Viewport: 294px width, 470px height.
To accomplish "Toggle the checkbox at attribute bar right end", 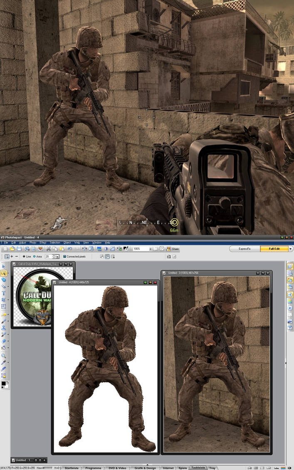I will (x=174, y=256).
